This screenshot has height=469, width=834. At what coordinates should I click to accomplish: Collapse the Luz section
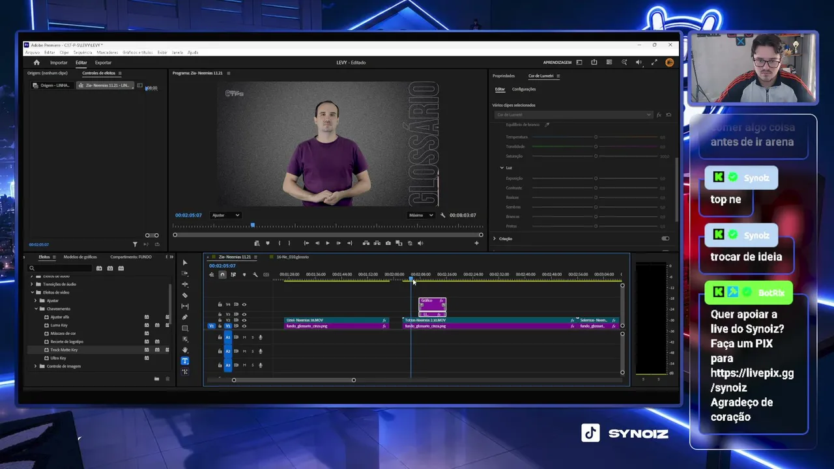[x=502, y=167]
